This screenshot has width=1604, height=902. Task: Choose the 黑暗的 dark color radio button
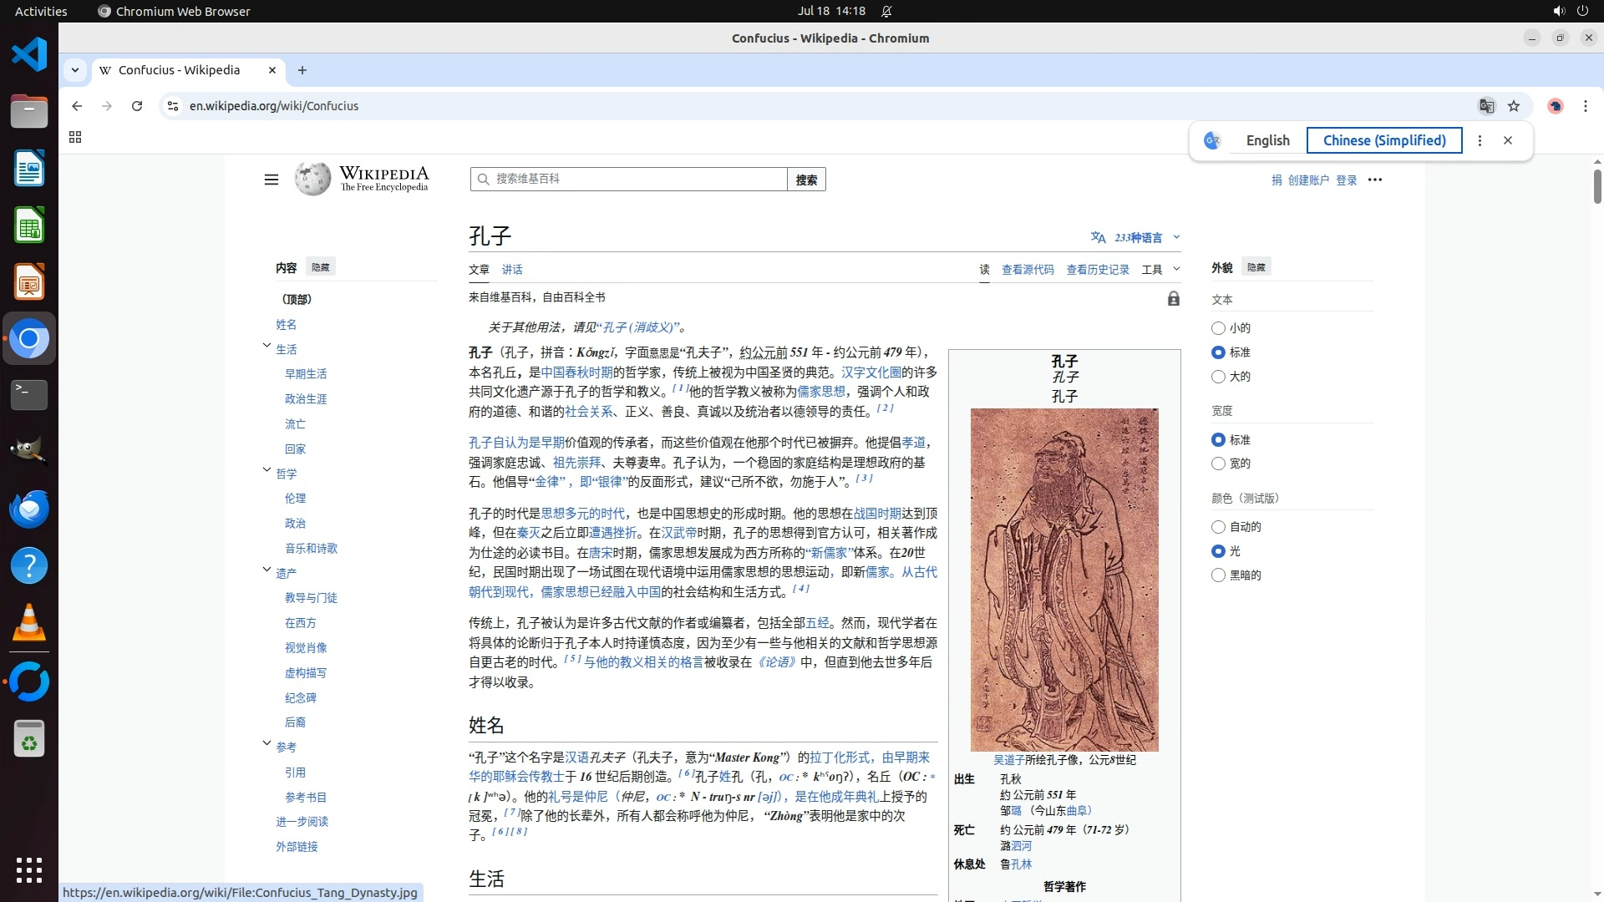pos(1218,575)
